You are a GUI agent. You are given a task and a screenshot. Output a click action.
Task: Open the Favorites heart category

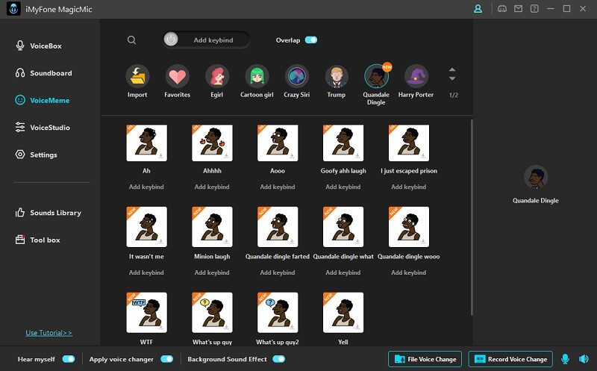(178, 76)
